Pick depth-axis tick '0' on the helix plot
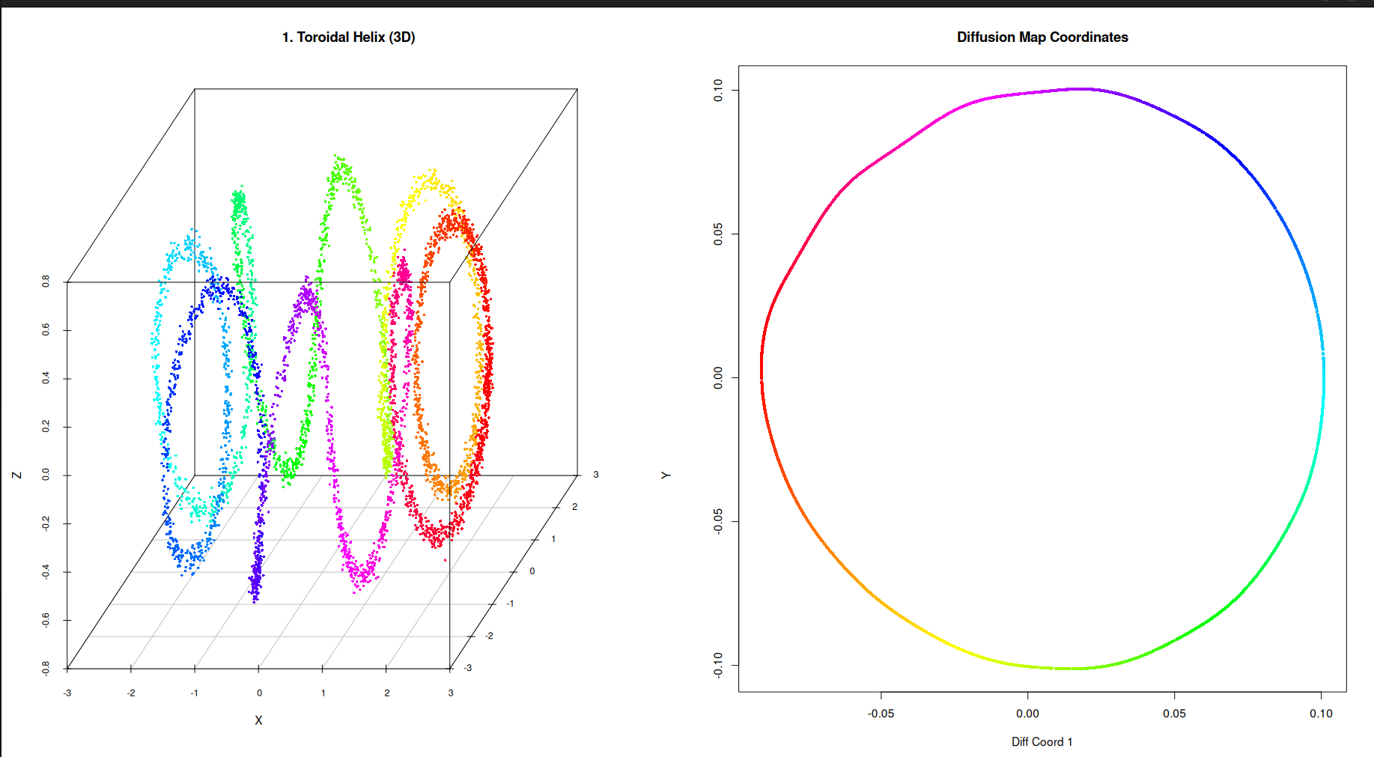This screenshot has width=1374, height=757. (532, 571)
